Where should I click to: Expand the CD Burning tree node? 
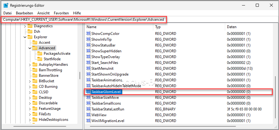pyautogui.click(x=30, y=87)
